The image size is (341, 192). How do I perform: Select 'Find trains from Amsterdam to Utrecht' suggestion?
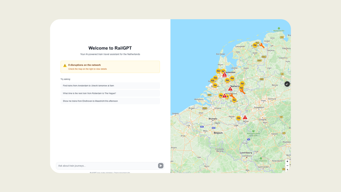click(110, 86)
